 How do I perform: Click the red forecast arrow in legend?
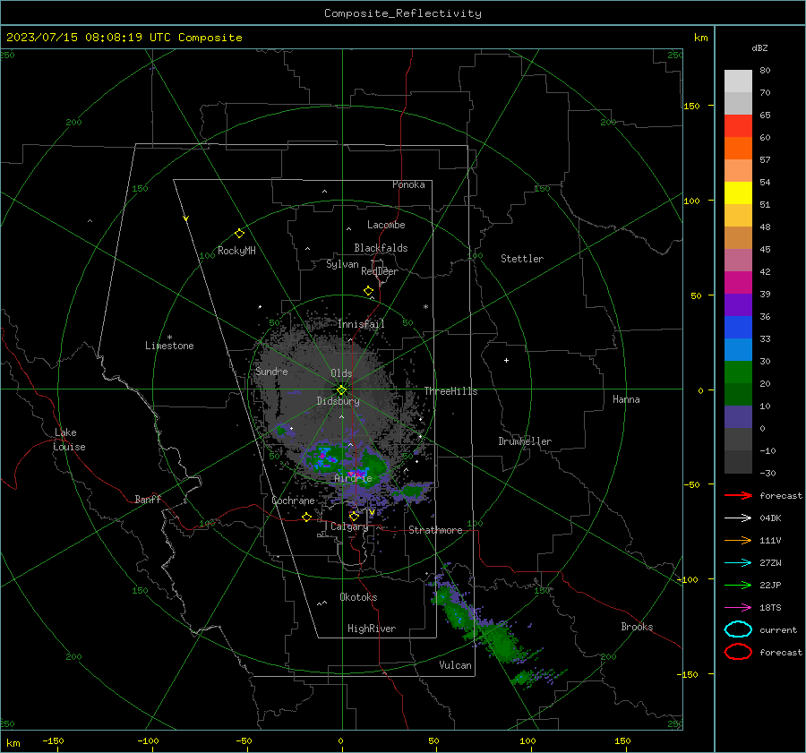pyautogui.click(x=738, y=495)
